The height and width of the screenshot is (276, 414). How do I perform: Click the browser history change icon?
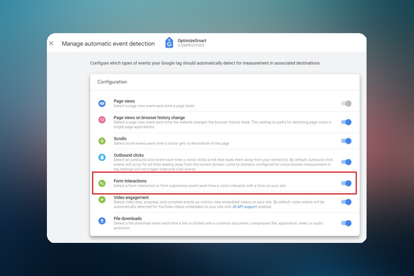point(102,120)
